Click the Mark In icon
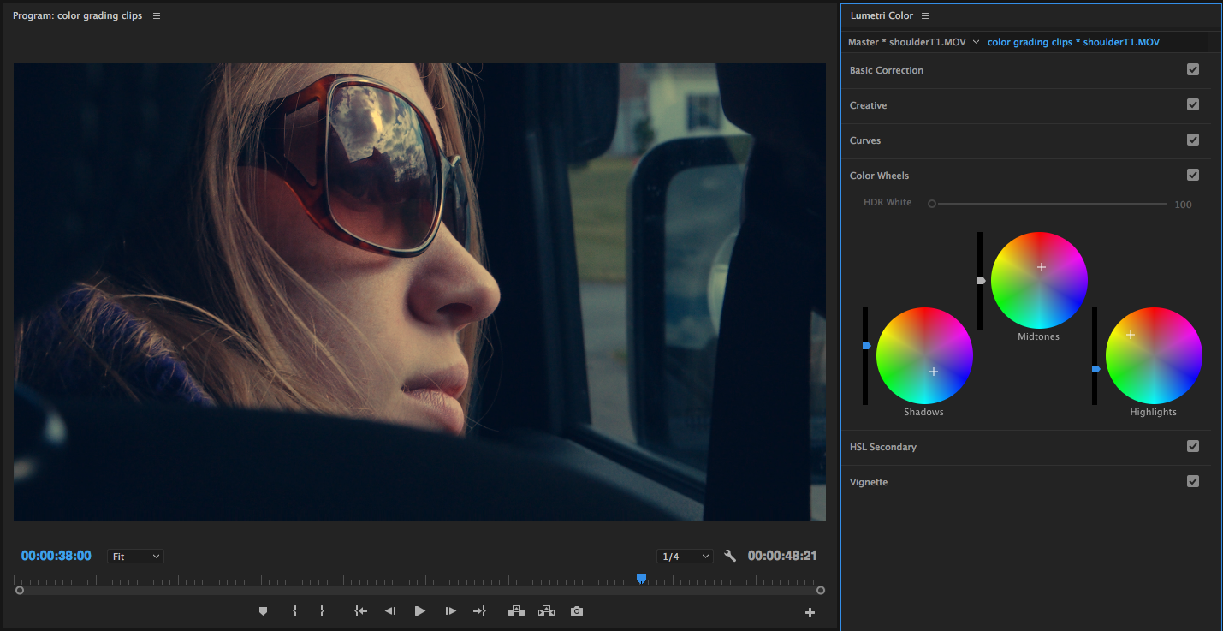 tap(295, 610)
